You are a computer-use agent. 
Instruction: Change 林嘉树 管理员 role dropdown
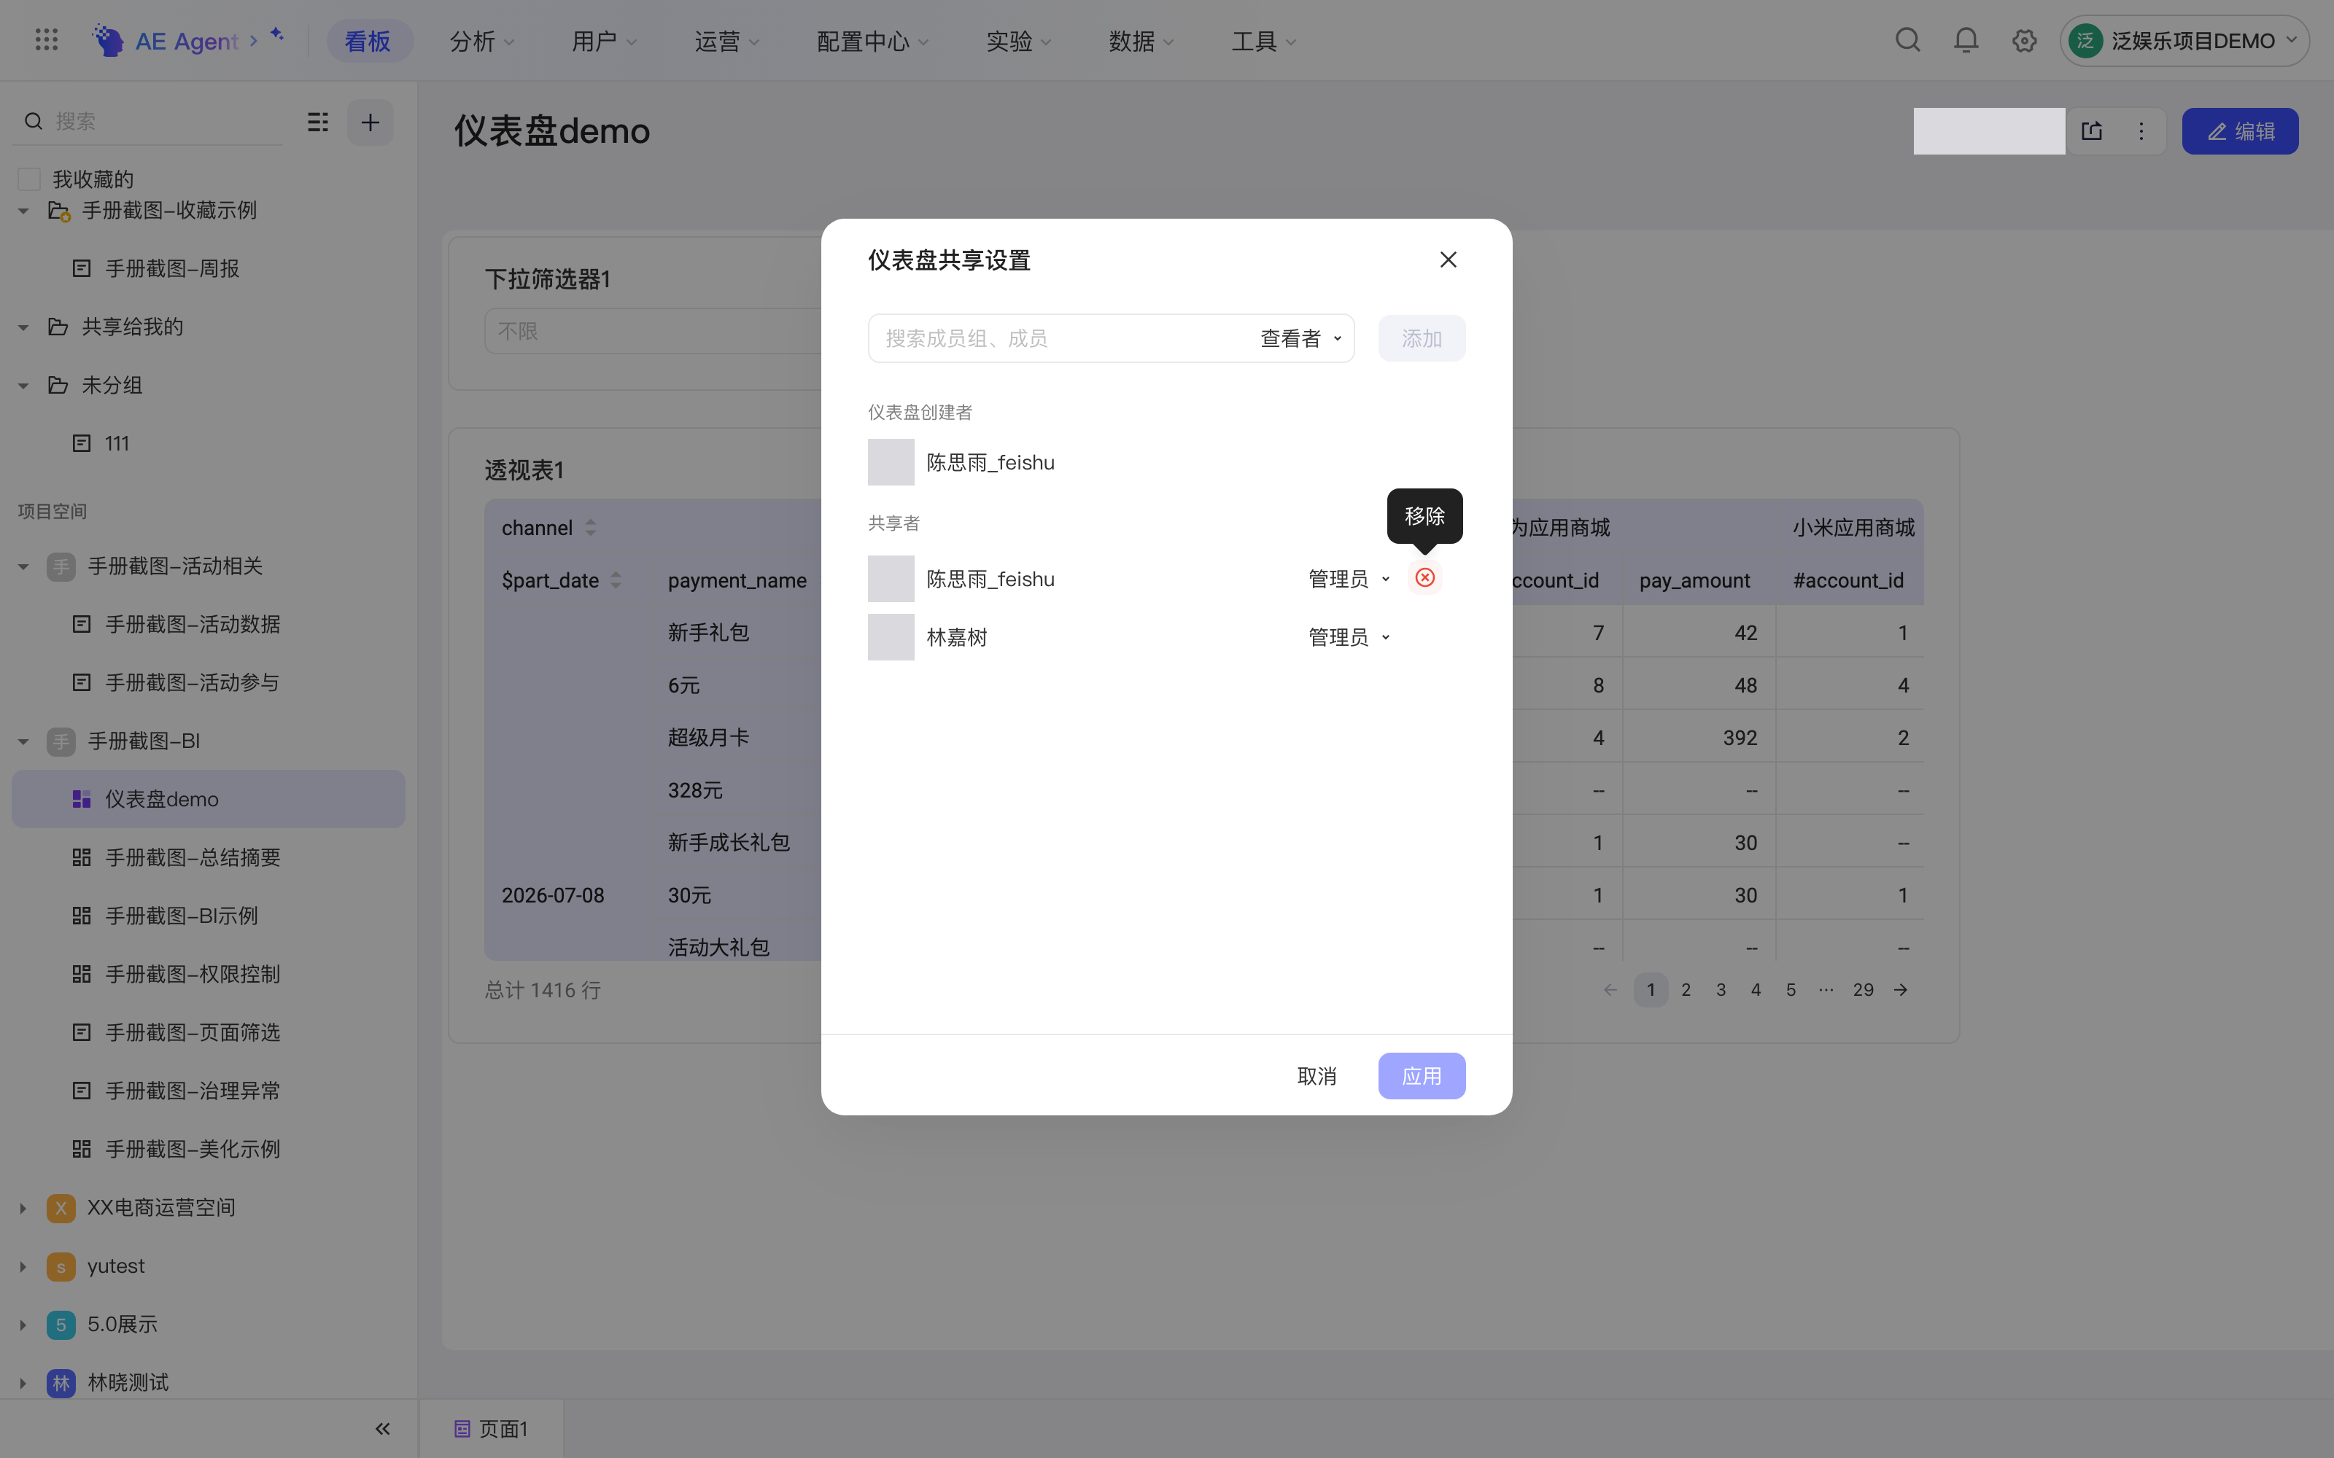pos(1349,637)
